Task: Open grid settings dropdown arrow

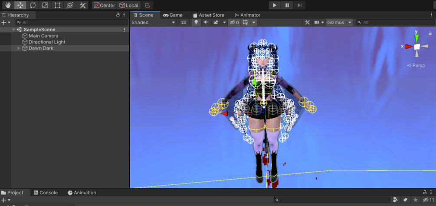Action: (x=254, y=23)
